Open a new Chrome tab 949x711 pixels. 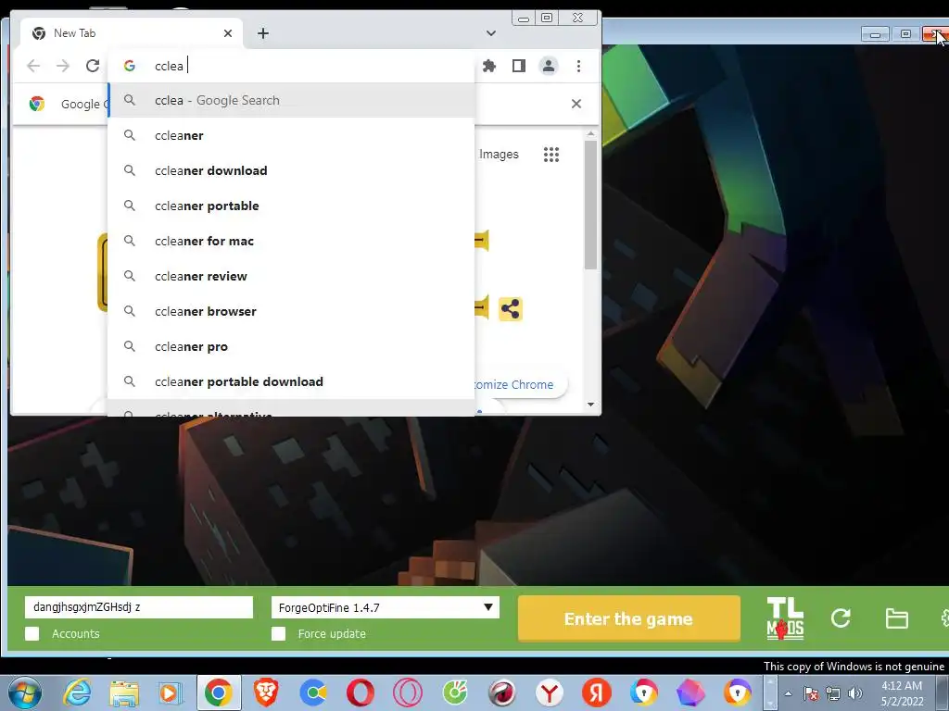(262, 33)
